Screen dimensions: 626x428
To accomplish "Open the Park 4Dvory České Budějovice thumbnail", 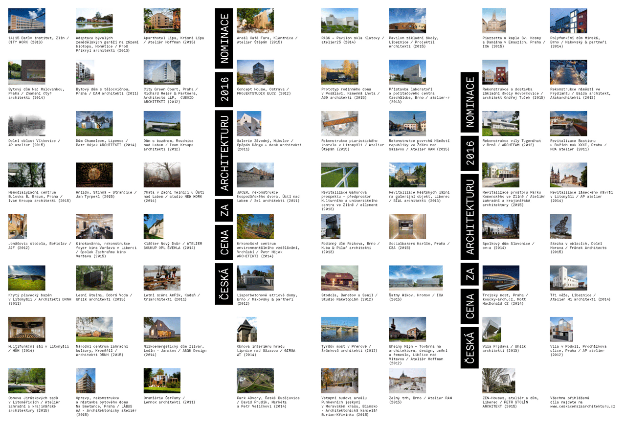I will coord(255,381).
